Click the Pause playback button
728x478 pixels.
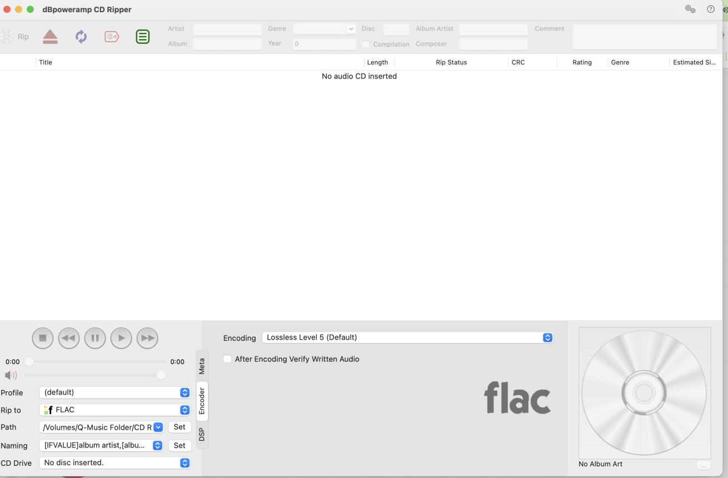[x=95, y=338]
